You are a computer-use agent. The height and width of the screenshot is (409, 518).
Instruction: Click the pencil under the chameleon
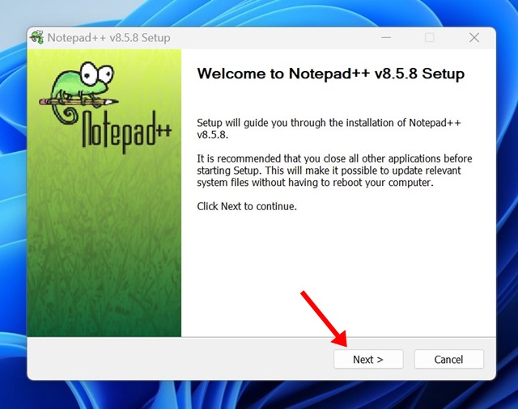[x=79, y=102]
